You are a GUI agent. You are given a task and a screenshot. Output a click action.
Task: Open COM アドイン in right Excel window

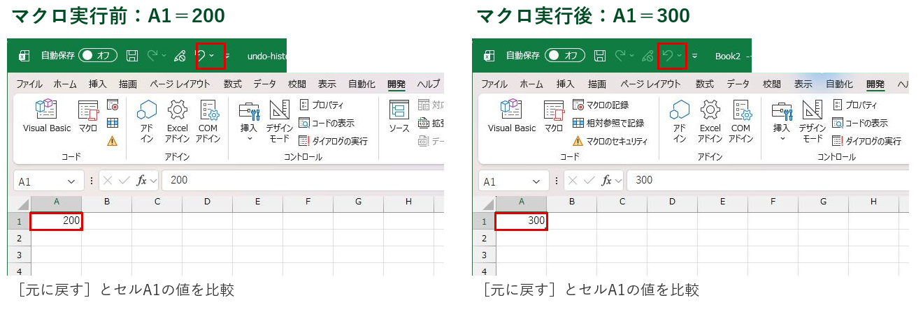[x=740, y=121]
